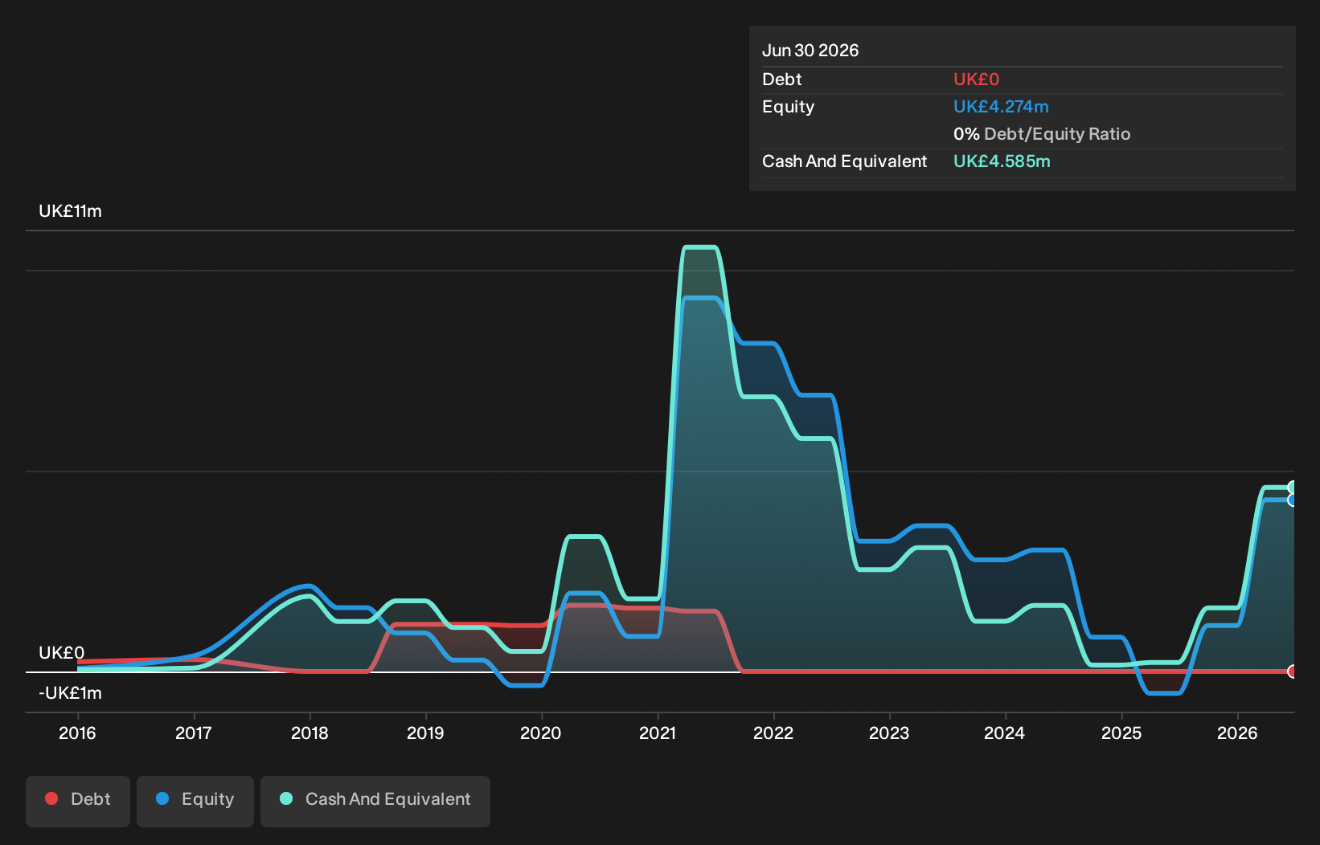Click the 0% Debt/Equity Ratio text

(1042, 134)
